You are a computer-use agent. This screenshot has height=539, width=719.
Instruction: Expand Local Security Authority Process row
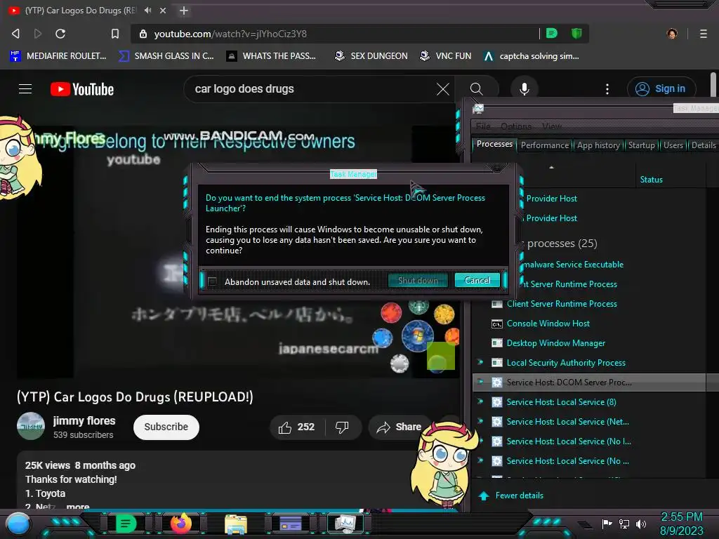480,363
